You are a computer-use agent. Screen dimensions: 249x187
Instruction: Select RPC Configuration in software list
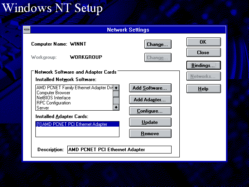74,103
